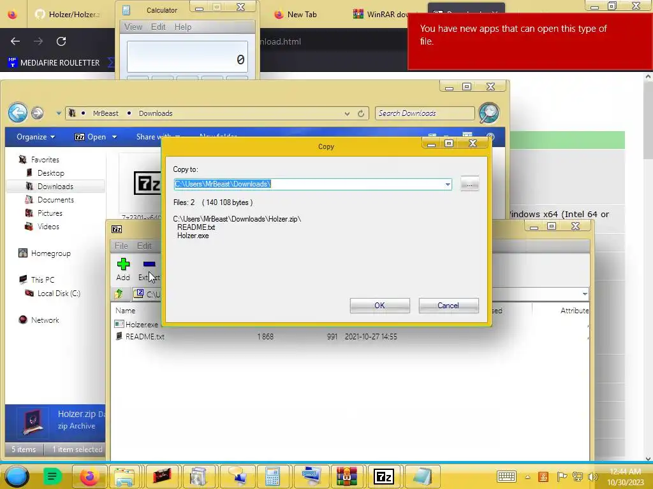Click the Search Downloads field
This screenshot has height=489, width=653.
pos(424,113)
